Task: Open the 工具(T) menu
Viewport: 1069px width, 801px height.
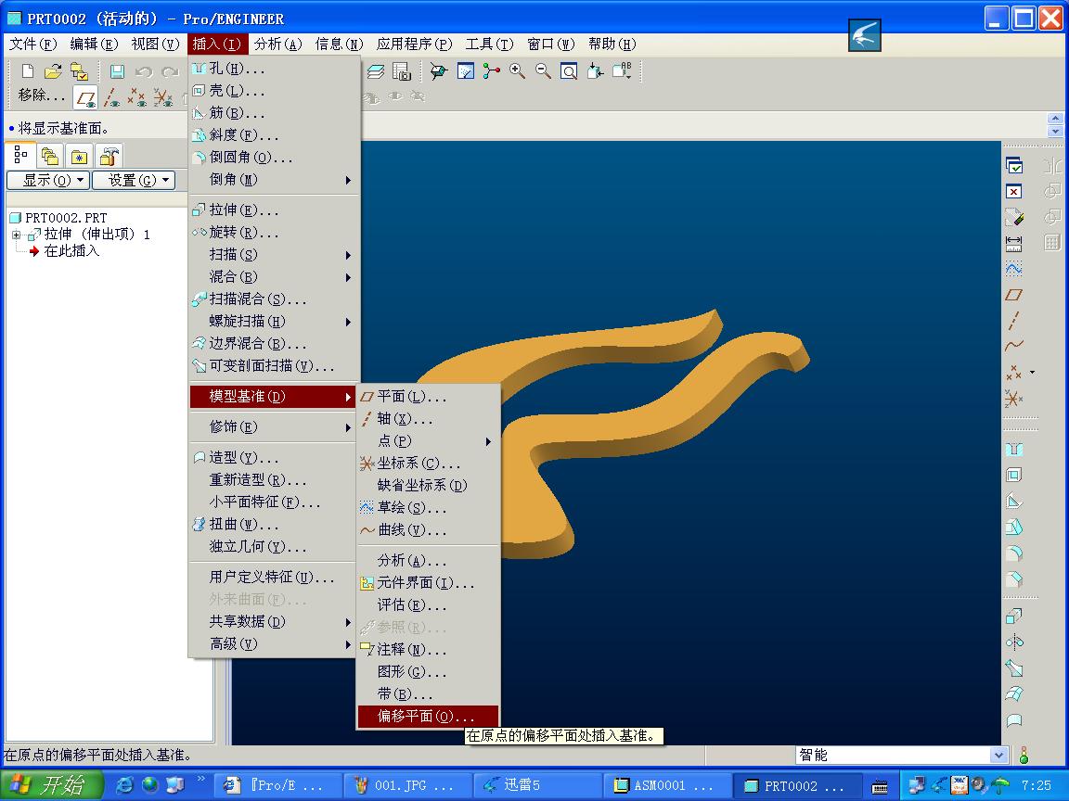Action: click(x=489, y=44)
